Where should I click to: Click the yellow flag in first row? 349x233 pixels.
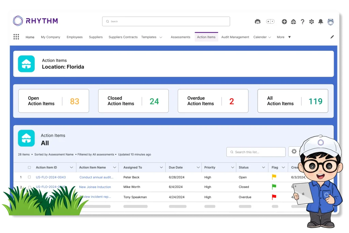point(274,177)
